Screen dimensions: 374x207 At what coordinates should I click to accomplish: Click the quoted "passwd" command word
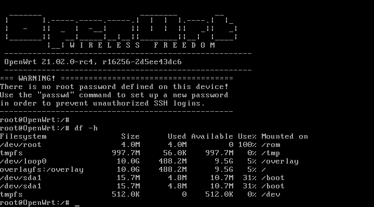56,95
